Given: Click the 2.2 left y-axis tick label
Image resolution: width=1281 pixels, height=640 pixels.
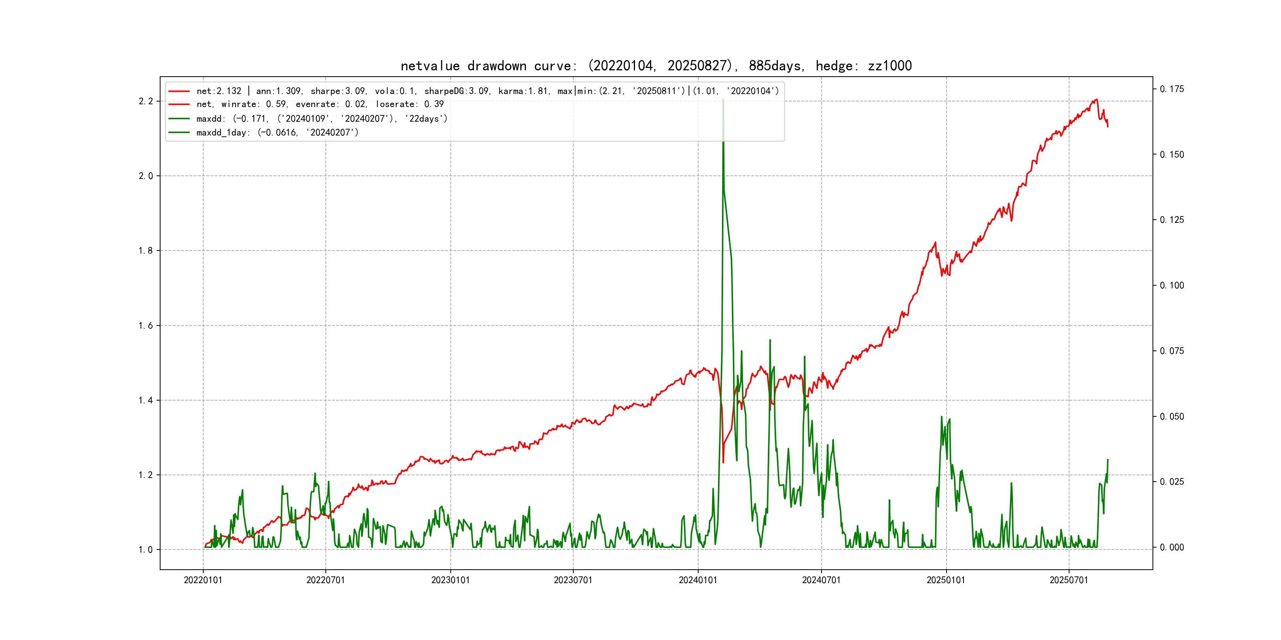Looking at the screenshot, I should pyautogui.click(x=146, y=102).
